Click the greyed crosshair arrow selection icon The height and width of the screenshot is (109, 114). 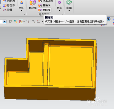pyautogui.click(x=28, y=21)
